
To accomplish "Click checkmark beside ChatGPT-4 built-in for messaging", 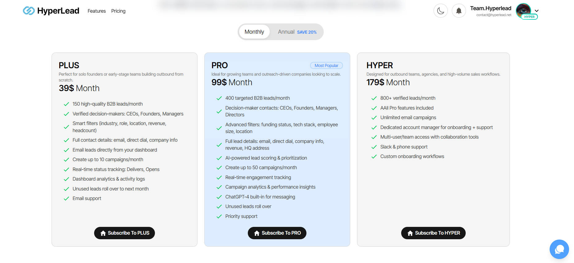I will 219,197.
